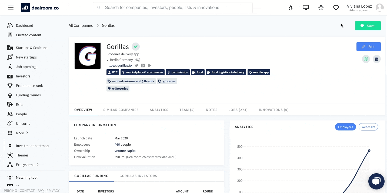Open the monitor screen icon in header

click(x=306, y=8)
